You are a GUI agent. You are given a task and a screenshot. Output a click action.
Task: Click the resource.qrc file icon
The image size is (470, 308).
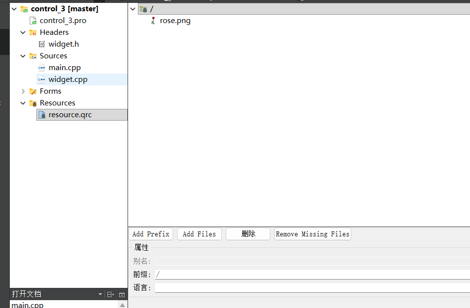tap(42, 115)
